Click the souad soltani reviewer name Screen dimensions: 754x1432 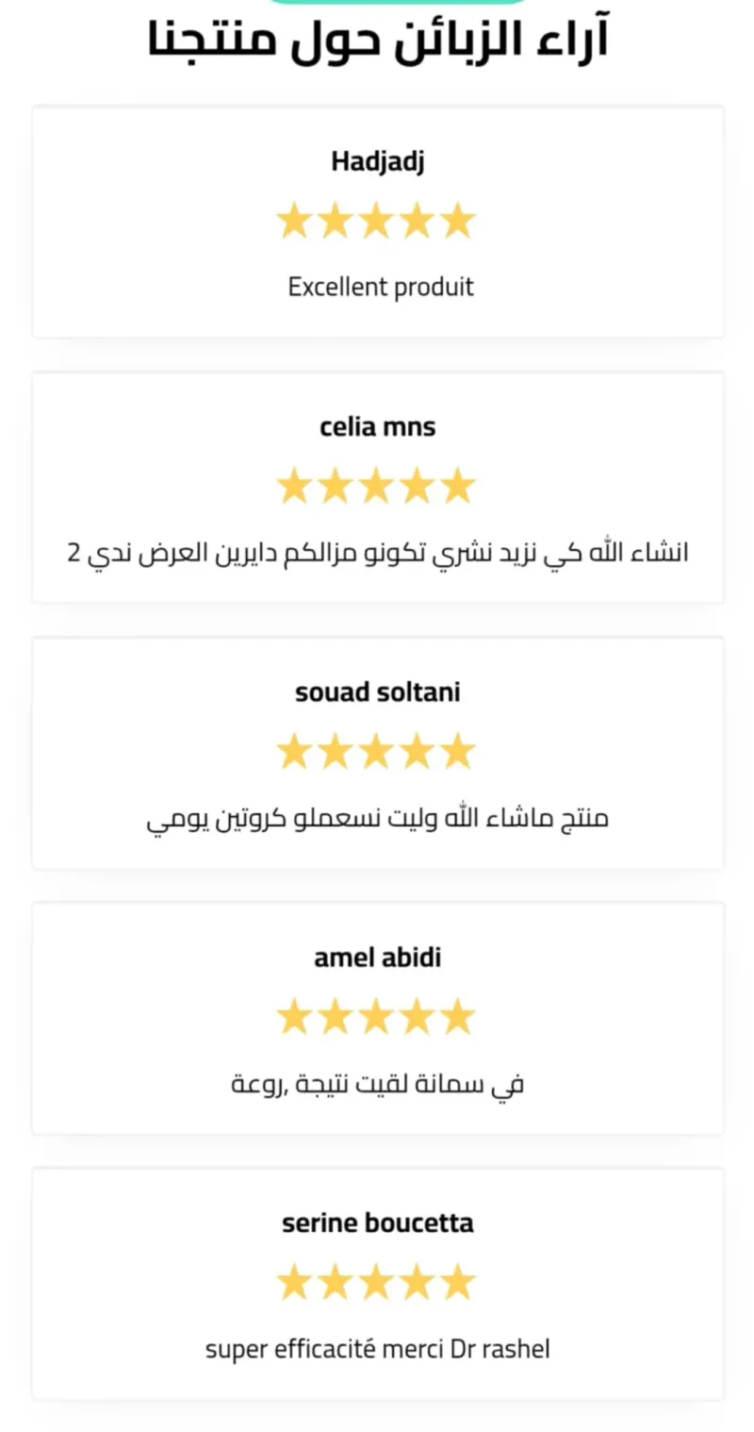(x=377, y=692)
